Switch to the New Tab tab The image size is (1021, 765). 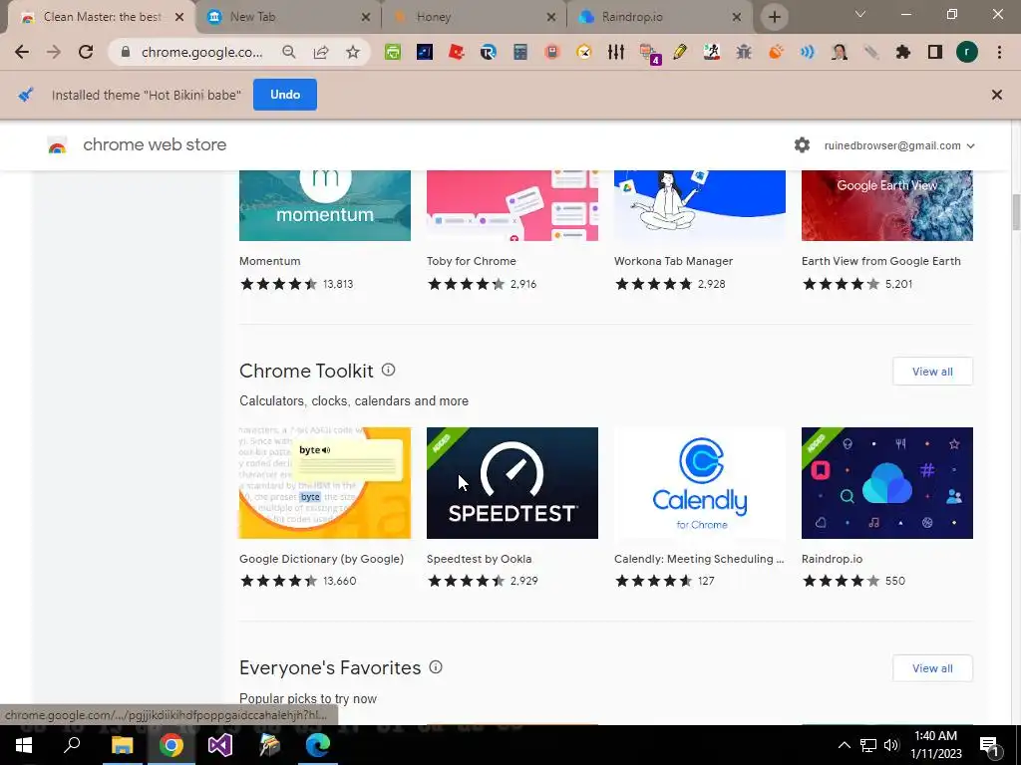click(288, 17)
